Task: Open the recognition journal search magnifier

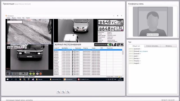Action: (118, 45)
